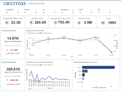The width and height of the screenshot is (121, 92).
Task: Select the Hybrid bar in fuel type chart
Action: [83, 75]
